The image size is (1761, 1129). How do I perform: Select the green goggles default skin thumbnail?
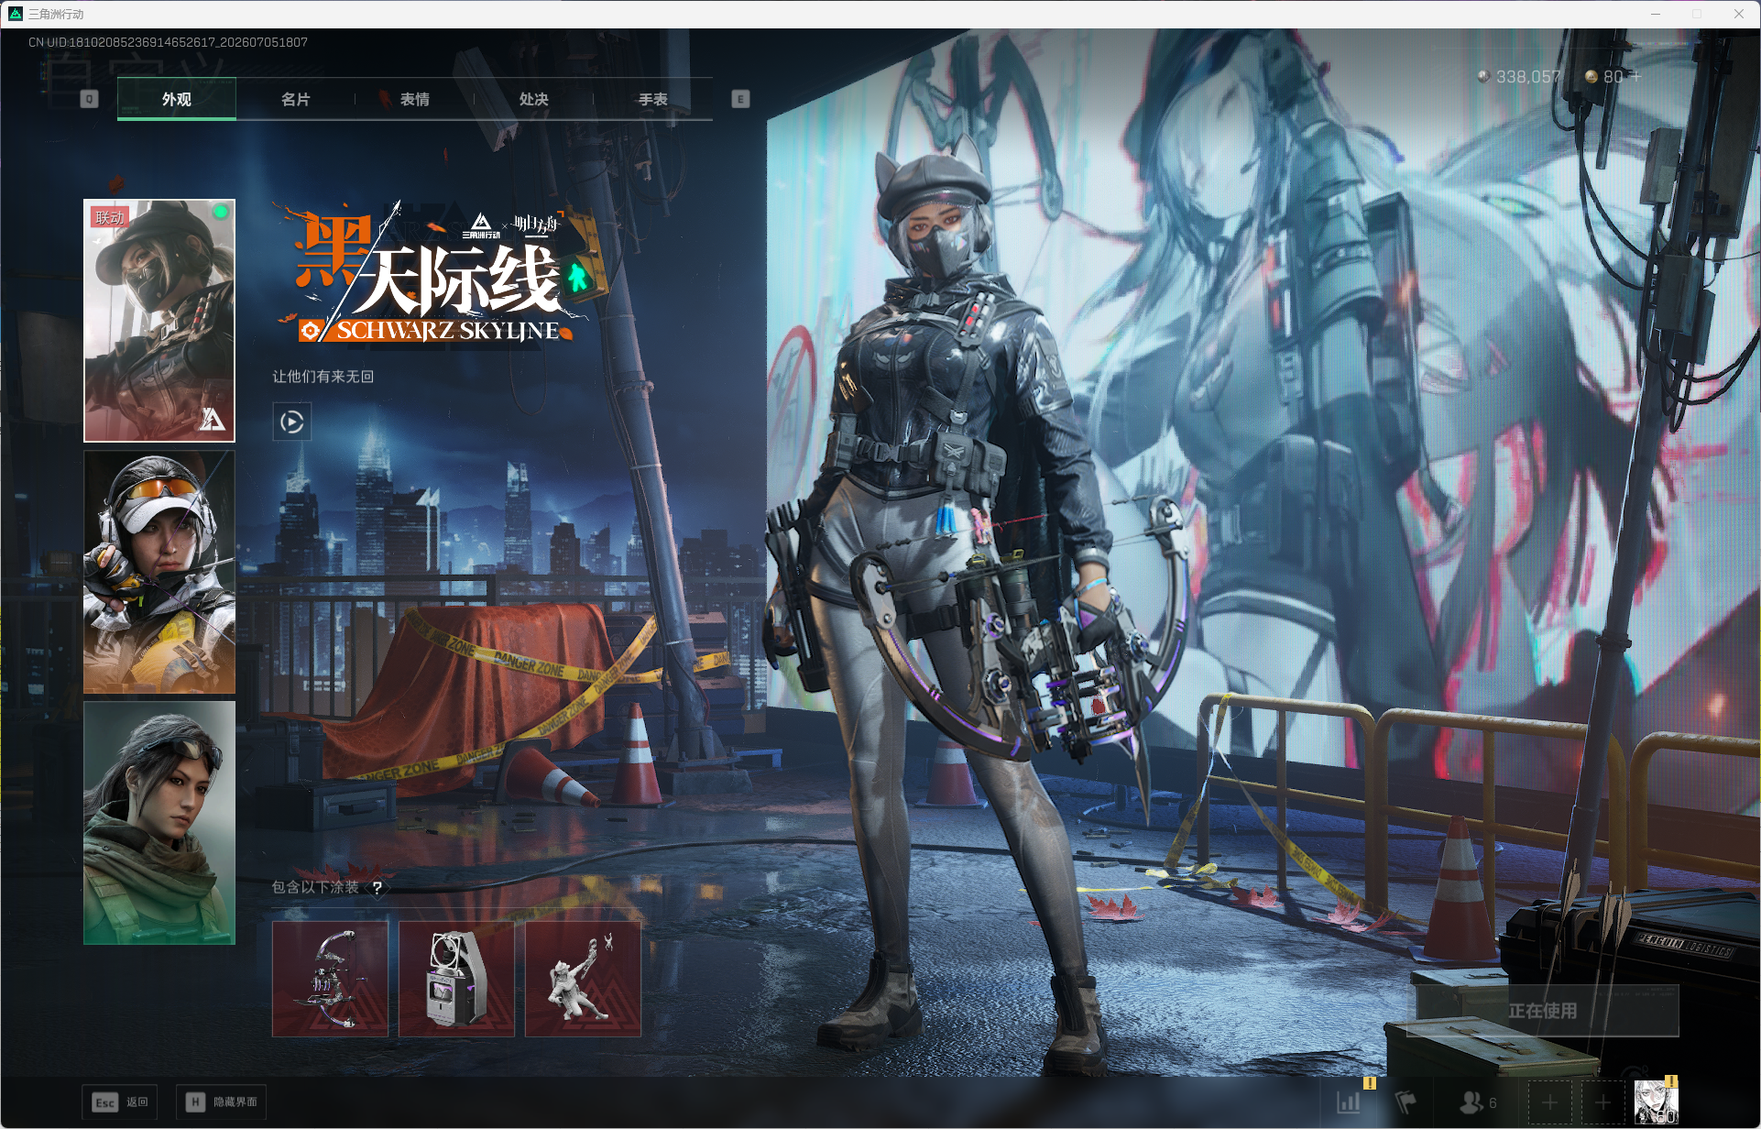[159, 823]
